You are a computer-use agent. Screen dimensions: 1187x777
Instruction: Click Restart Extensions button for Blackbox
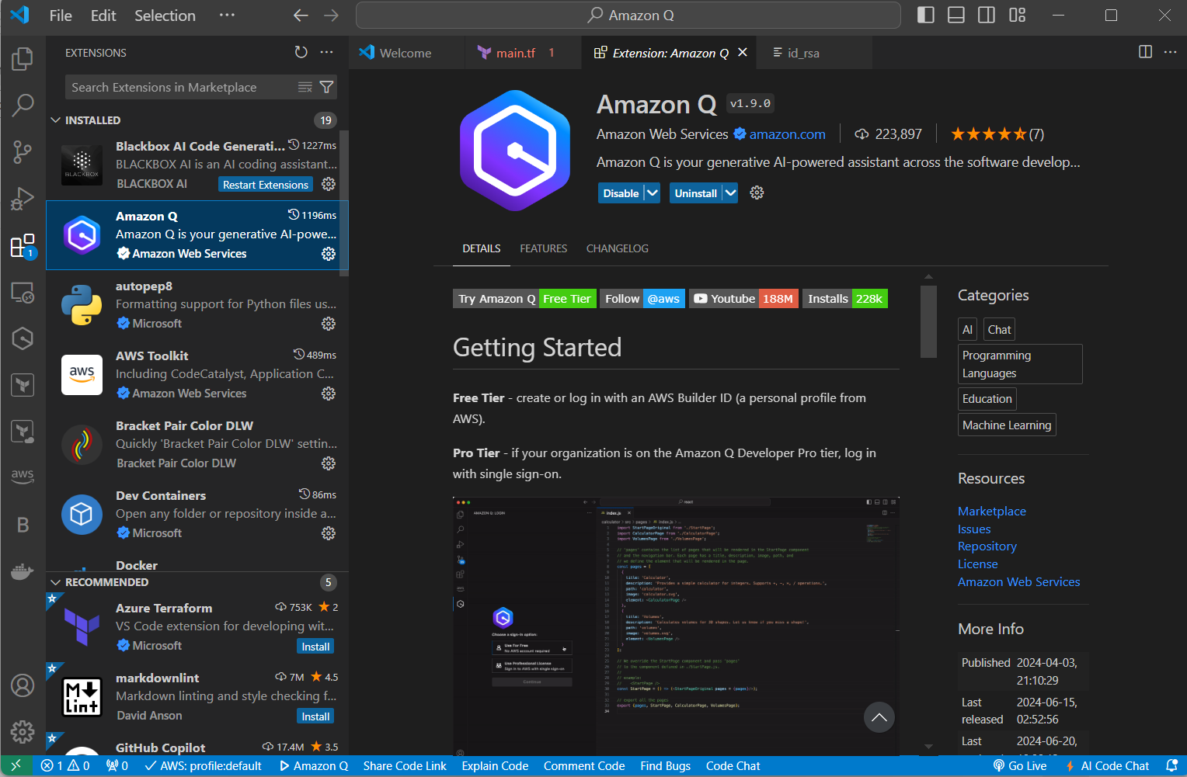(x=266, y=185)
